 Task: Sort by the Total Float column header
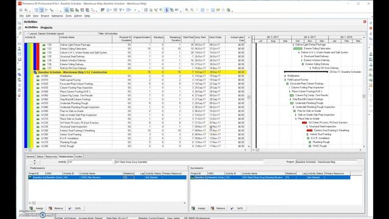pos(188,39)
